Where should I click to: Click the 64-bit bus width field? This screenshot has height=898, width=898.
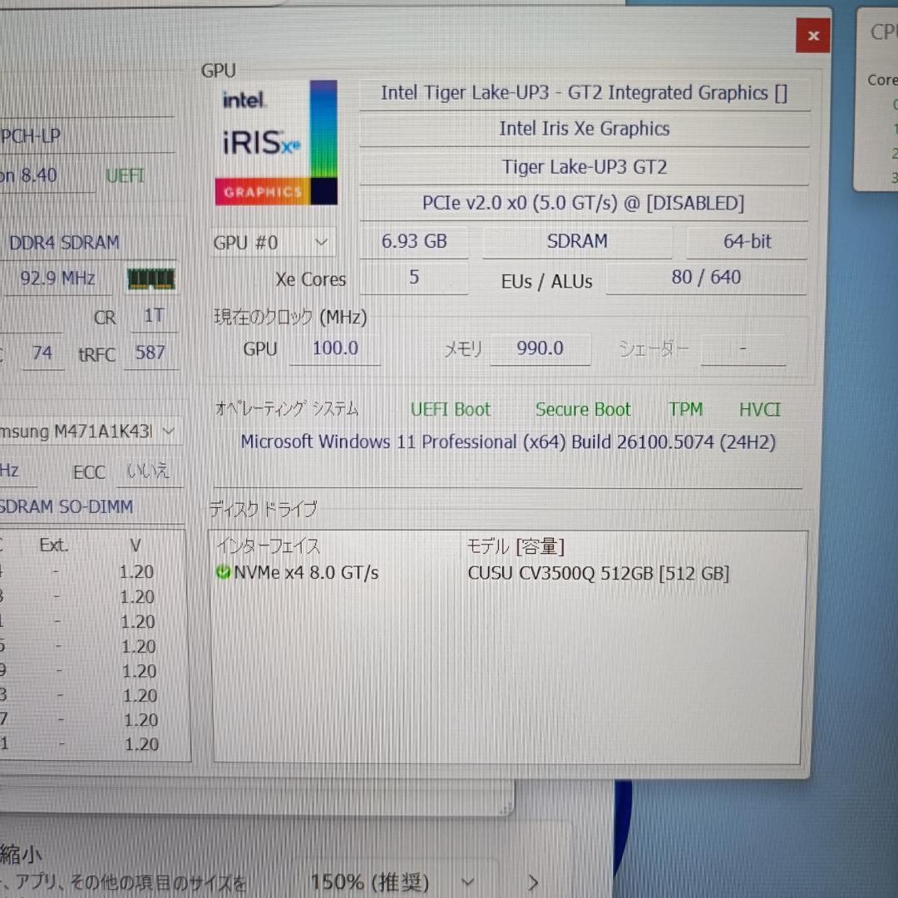click(x=747, y=242)
